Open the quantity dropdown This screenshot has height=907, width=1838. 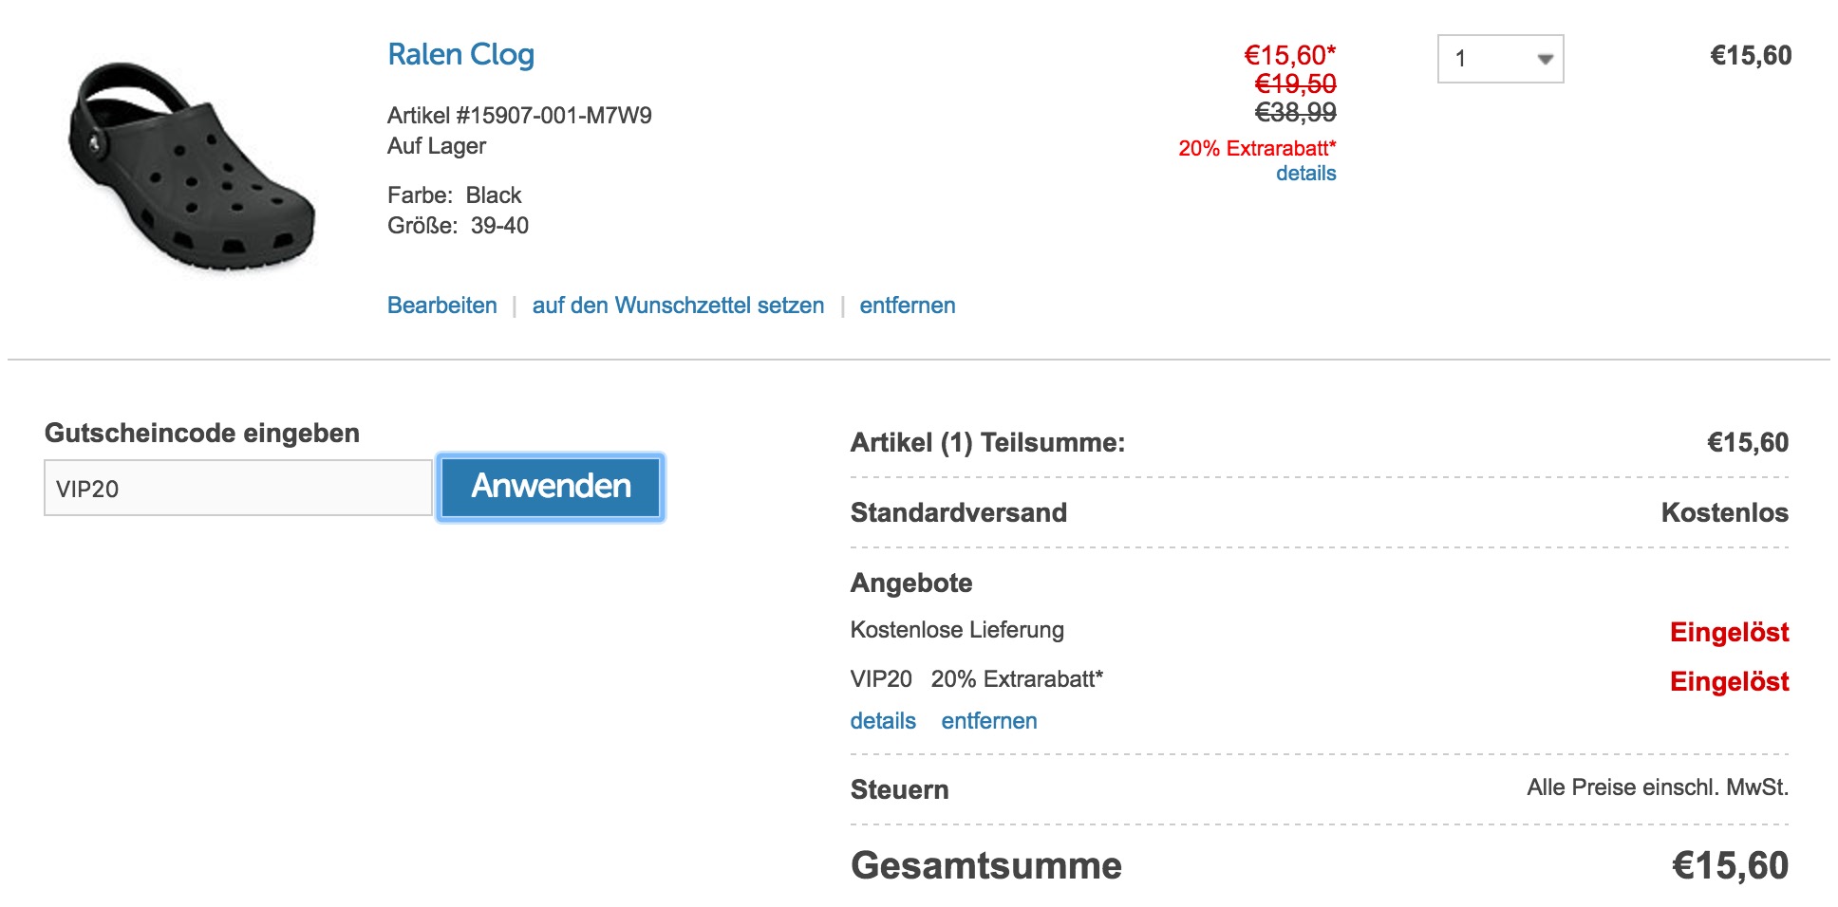click(1500, 59)
